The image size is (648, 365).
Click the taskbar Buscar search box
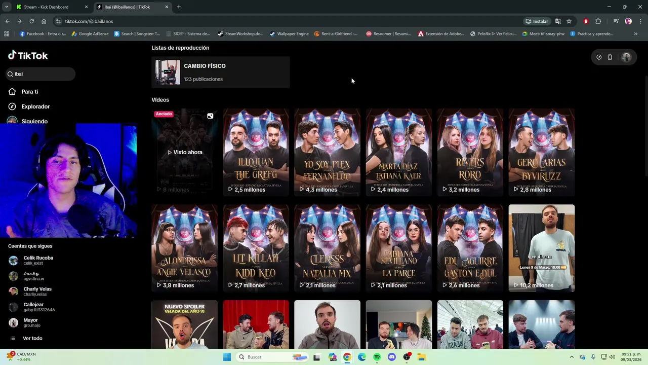click(x=273, y=357)
